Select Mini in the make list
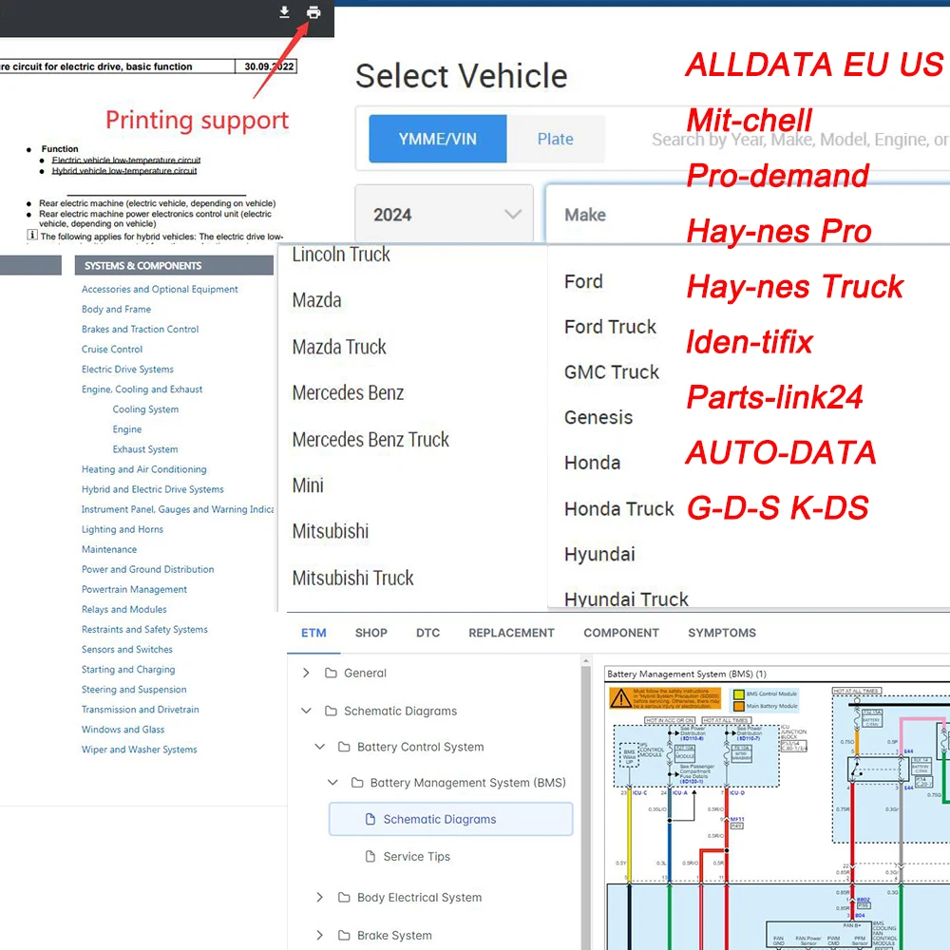950x950 pixels. tap(308, 485)
